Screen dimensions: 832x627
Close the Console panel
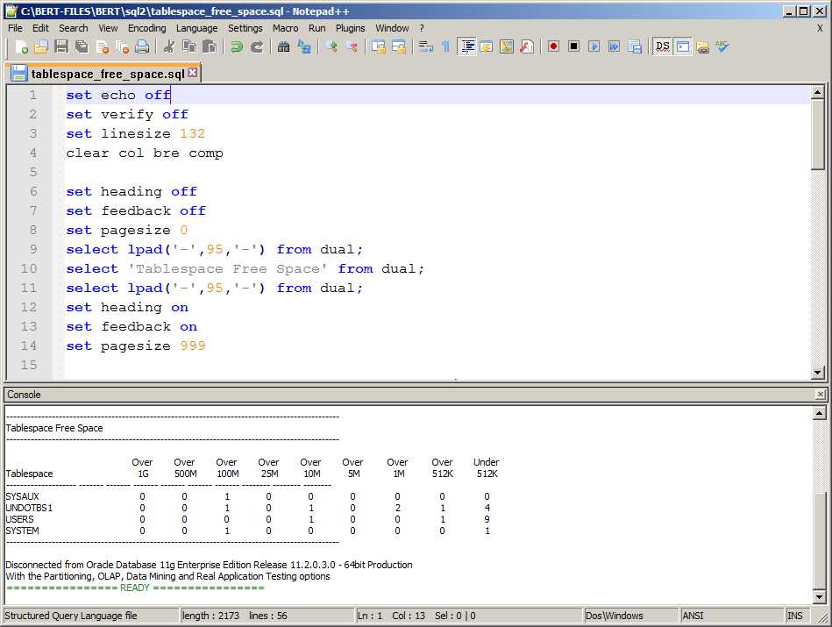[820, 395]
